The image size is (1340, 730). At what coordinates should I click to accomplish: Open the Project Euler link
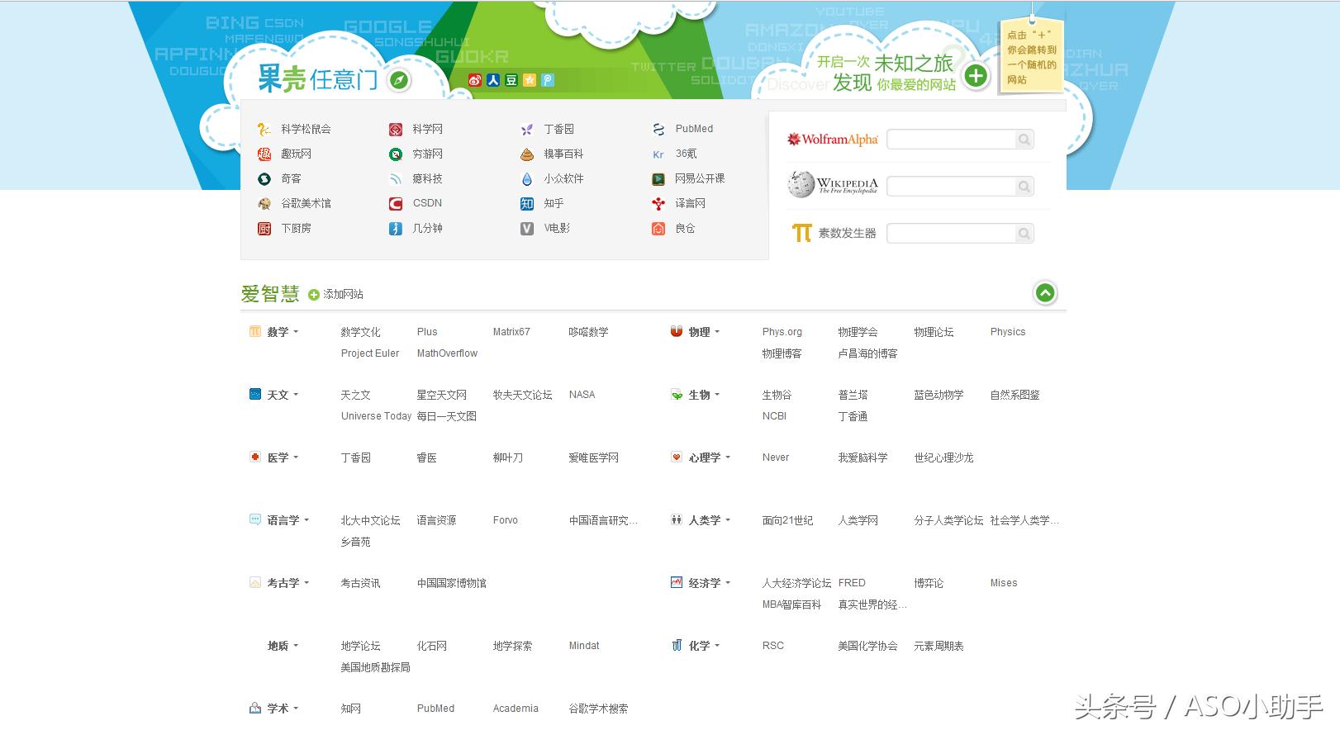coord(369,353)
